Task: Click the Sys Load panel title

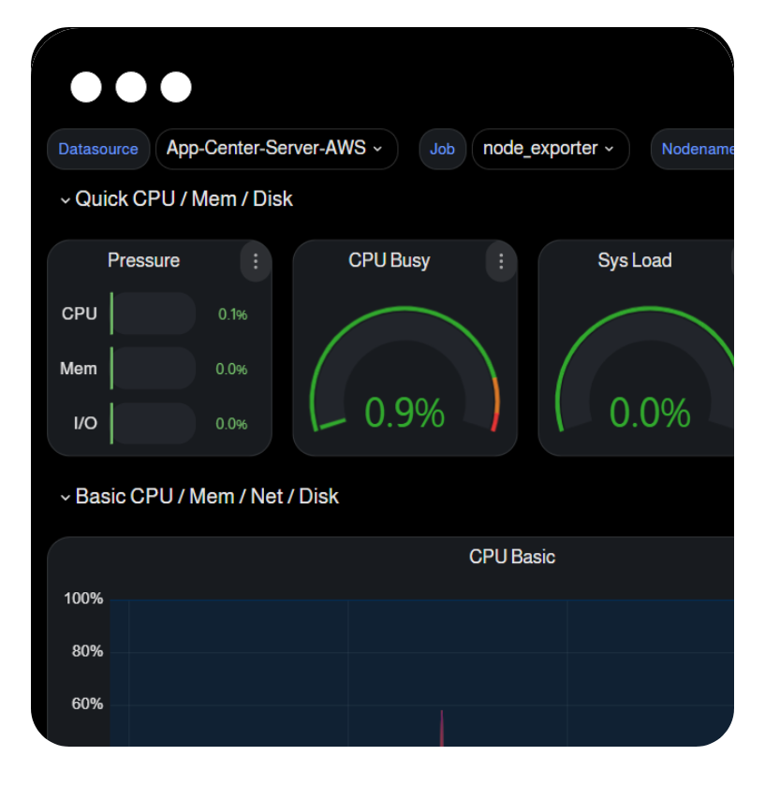Action: pos(634,261)
